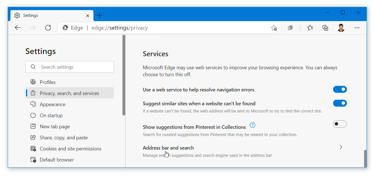The width and height of the screenshot is (374, 177).
Task: Enable Pinterest suggestions in Collections
Action: 340,124
